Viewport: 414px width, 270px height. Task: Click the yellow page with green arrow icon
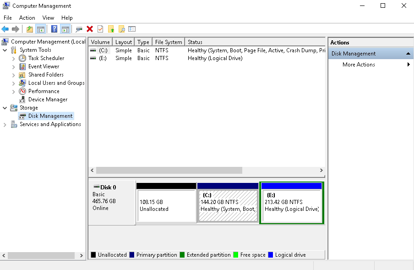coord(111,29)
